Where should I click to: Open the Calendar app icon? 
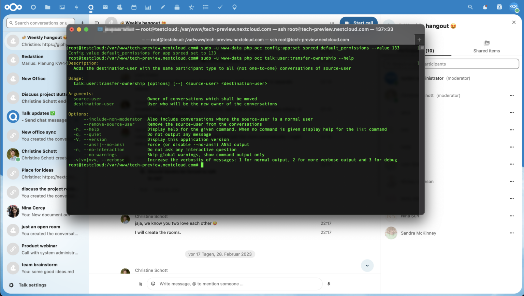coord(134,7)
